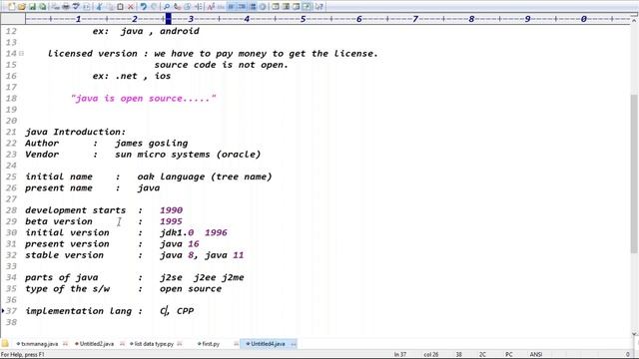Image resolution: width=639 pixels, height=359 pixels.
Task: Click the text 'java Introduction:'
Action: (76, 132)
